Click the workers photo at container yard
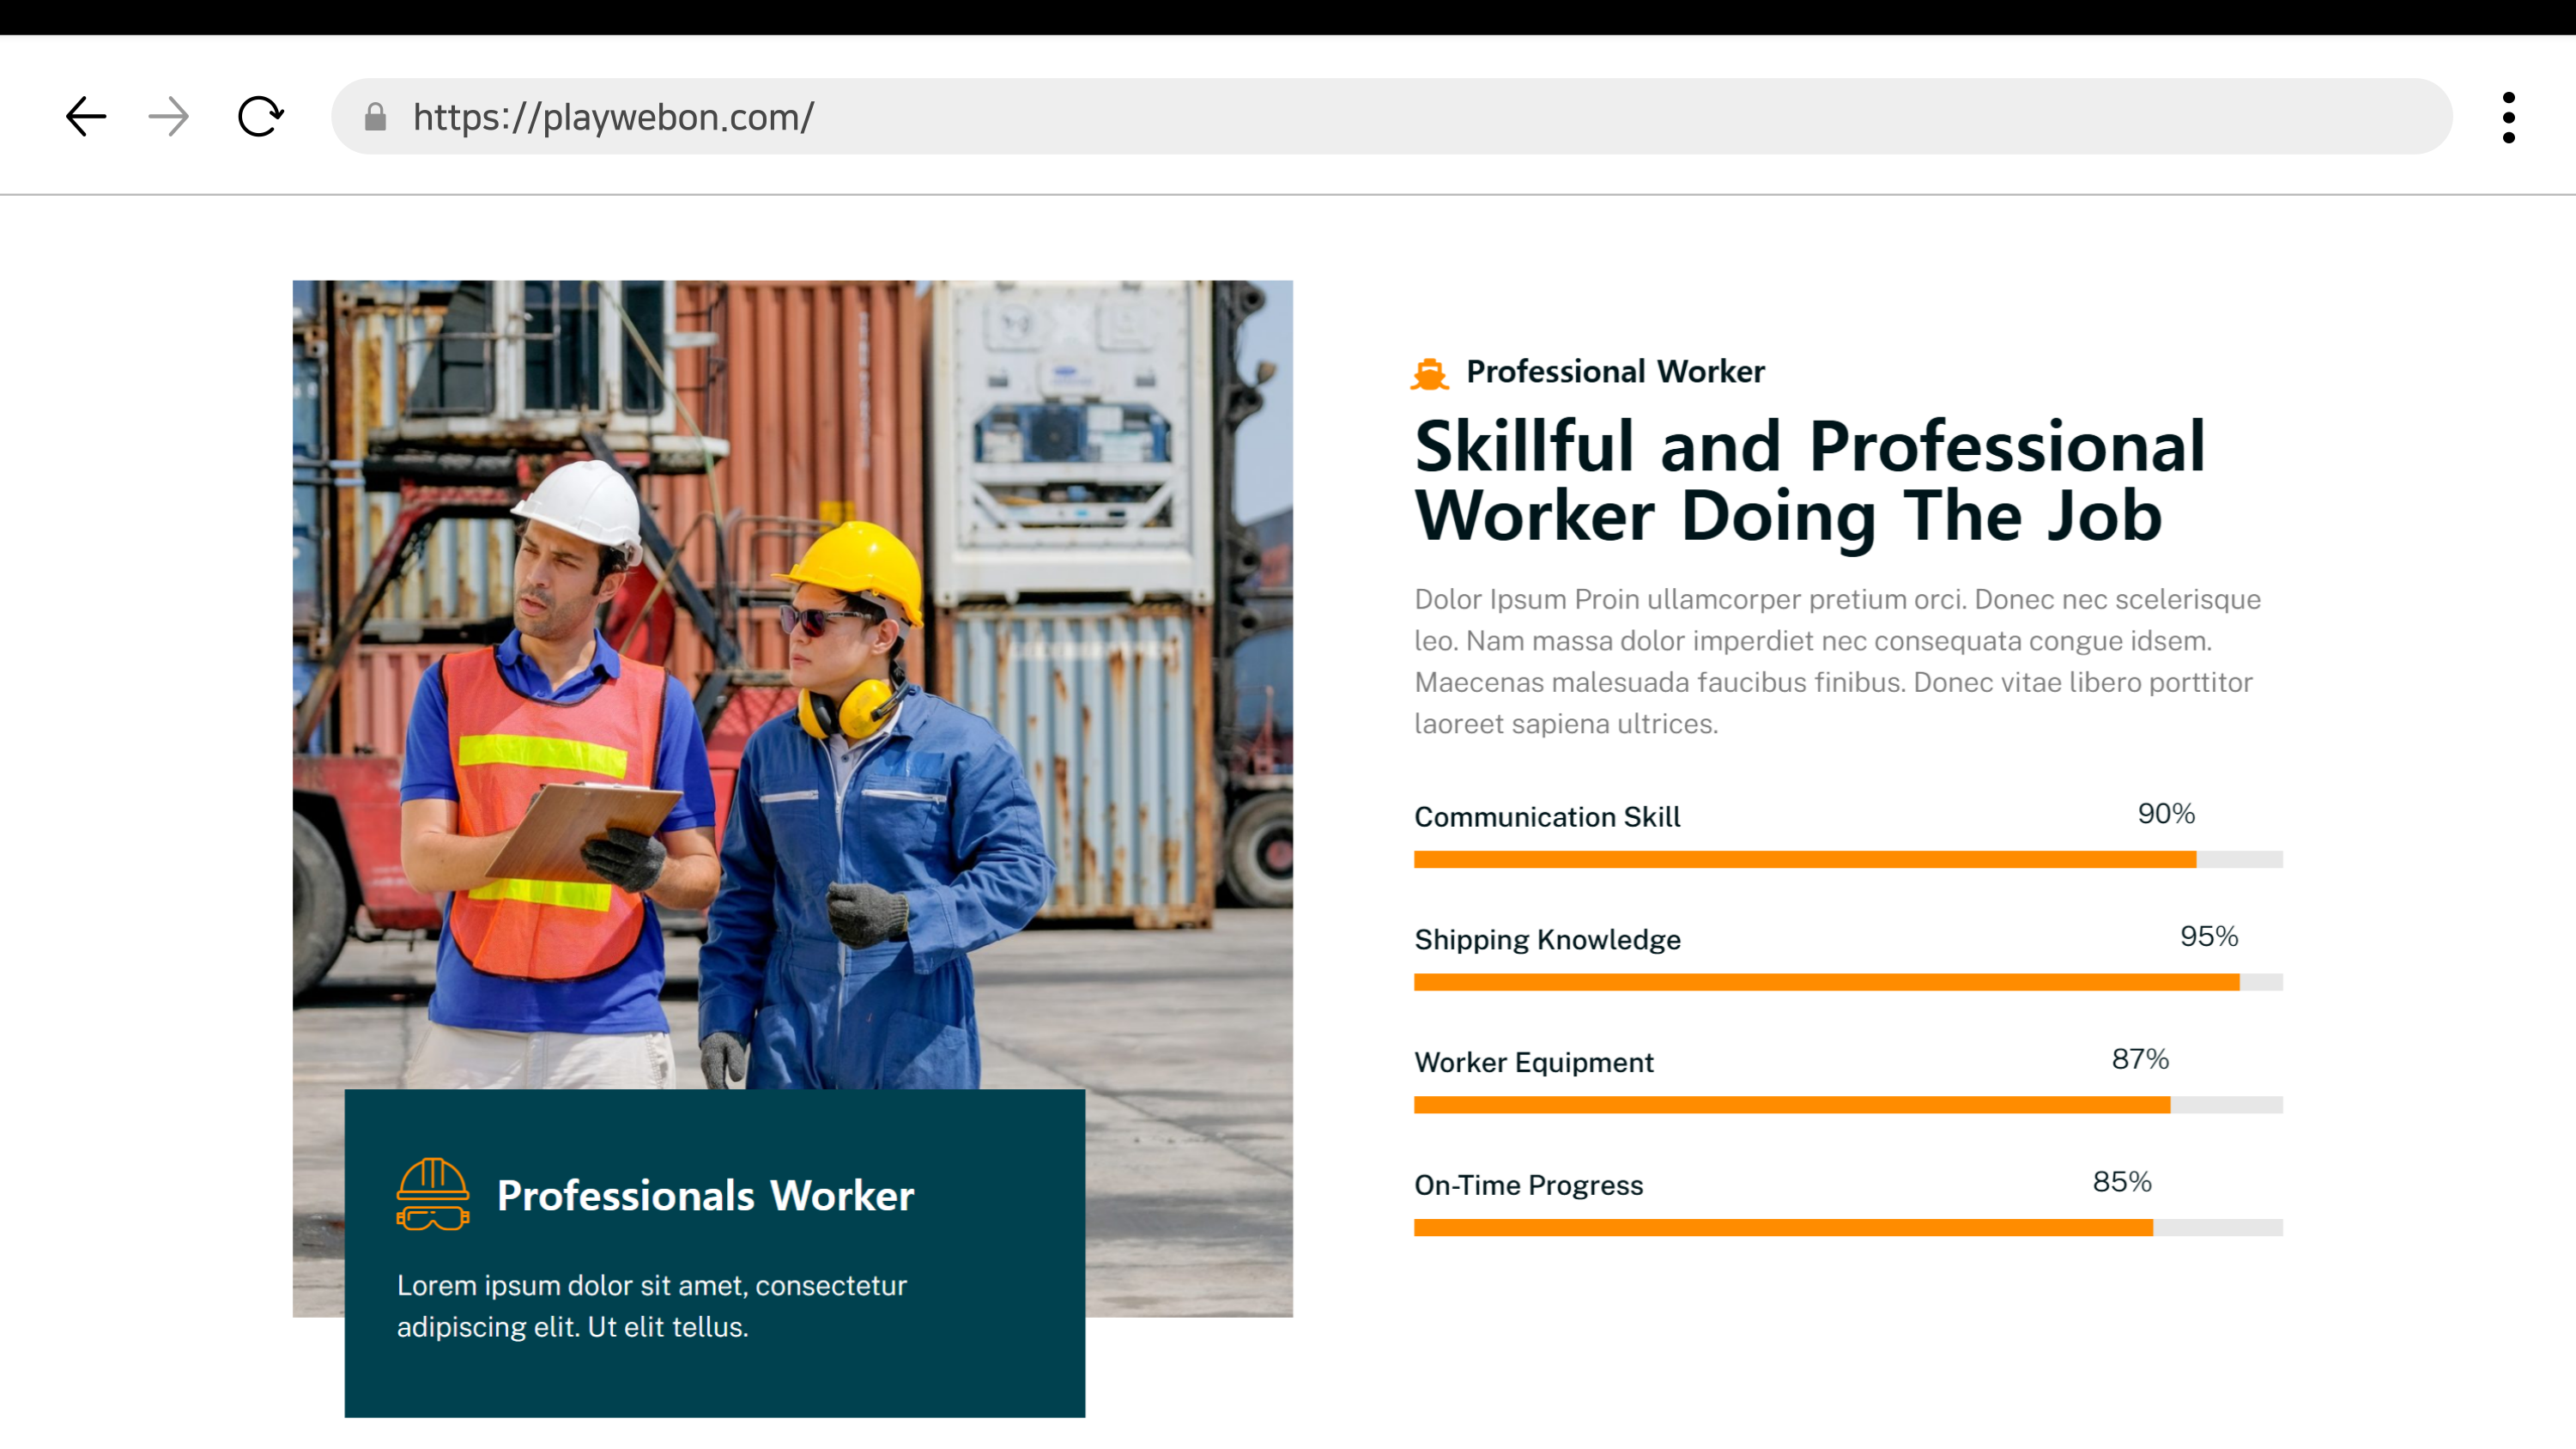This screenshot has height=1449, width=2576. point(792,798)
